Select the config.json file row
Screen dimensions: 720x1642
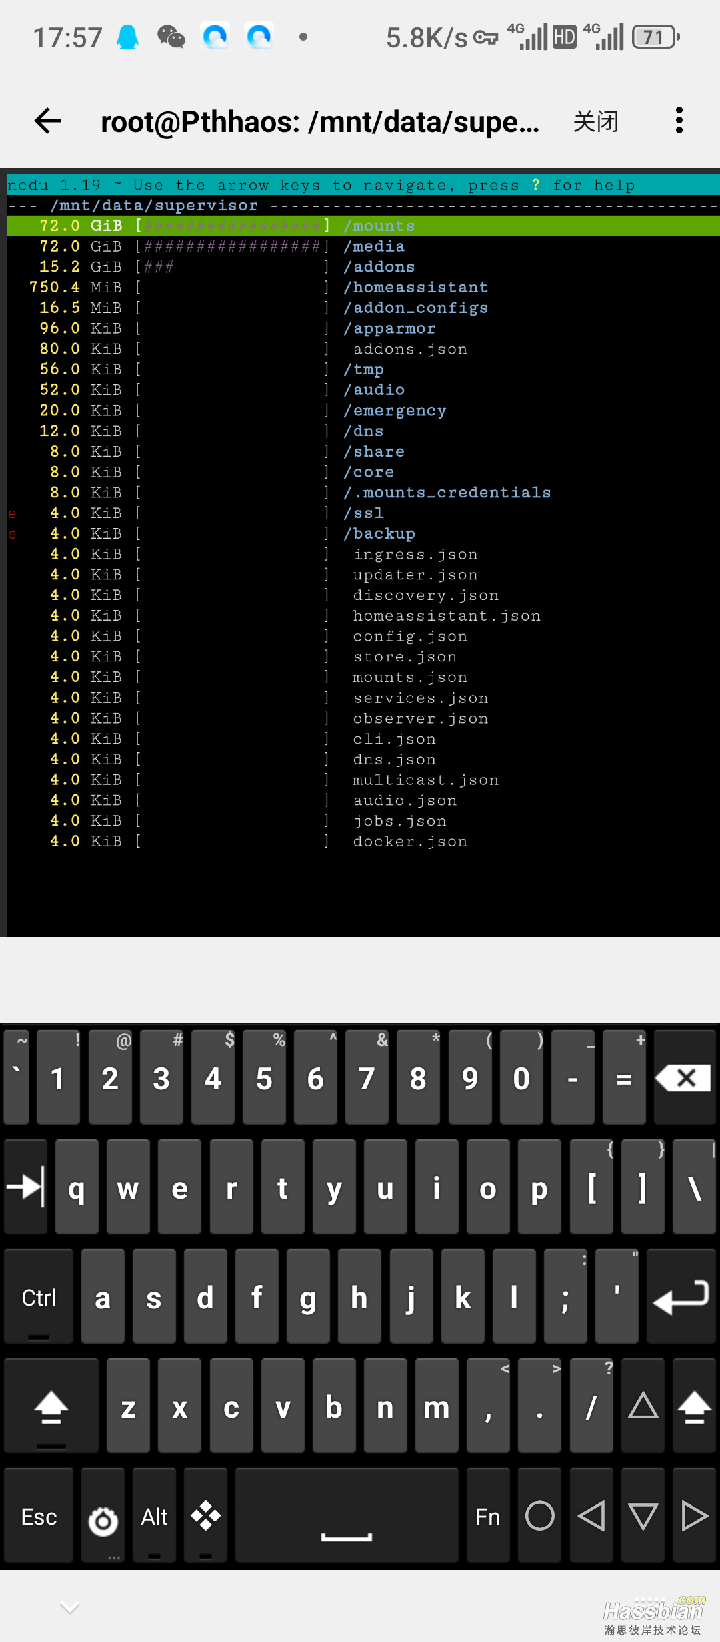pyautogui.click(x=363, y=636)
